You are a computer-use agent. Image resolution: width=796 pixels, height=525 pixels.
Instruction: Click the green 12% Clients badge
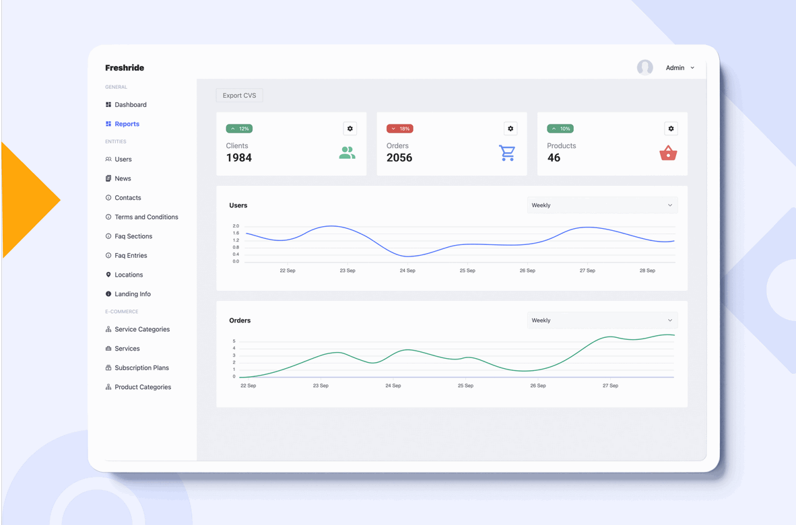(239, 129)
